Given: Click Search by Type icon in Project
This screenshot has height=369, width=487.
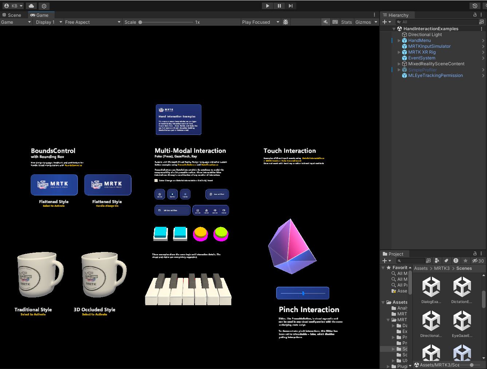Looking at the screenshot, I should (437, 261).
